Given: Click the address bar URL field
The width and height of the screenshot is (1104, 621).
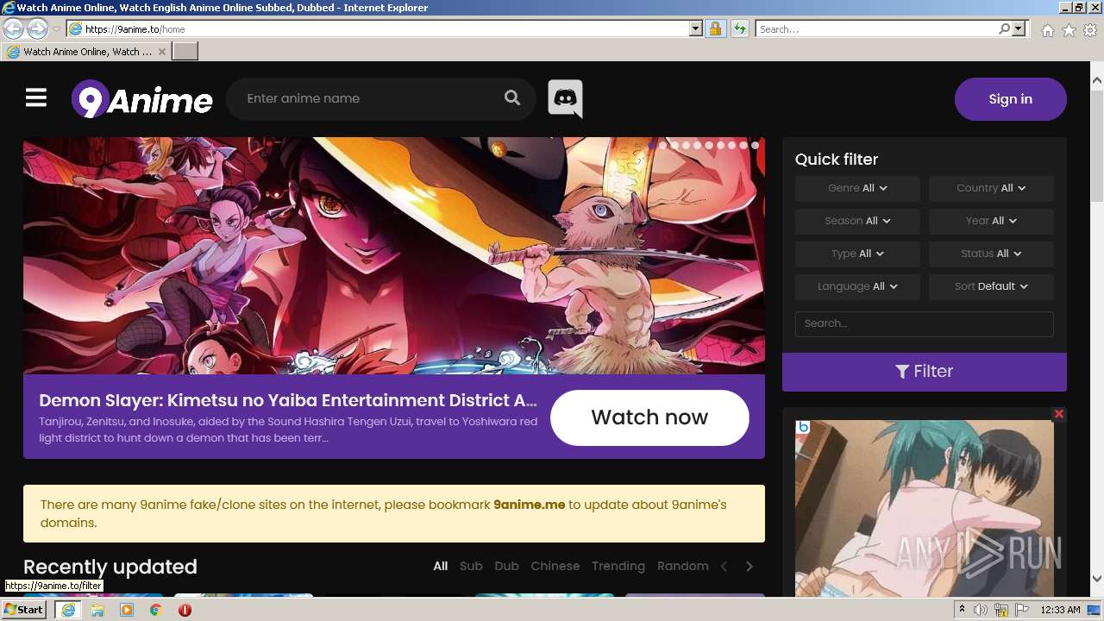Looking at the screenshot, I should (x=386, y=28).
